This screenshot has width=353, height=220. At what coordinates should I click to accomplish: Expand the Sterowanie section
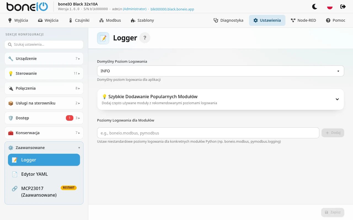[x=44, y=73]
